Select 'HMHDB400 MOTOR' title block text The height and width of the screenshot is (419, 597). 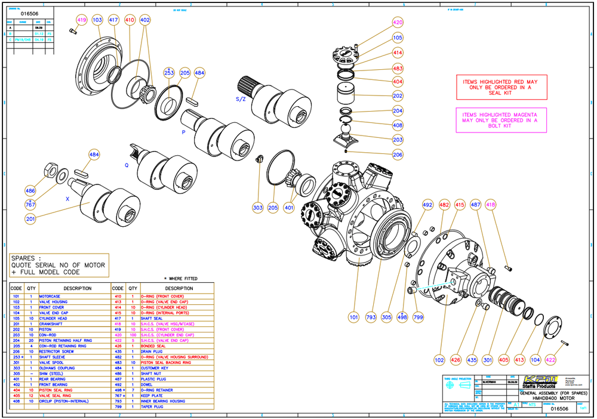[553, 398]
